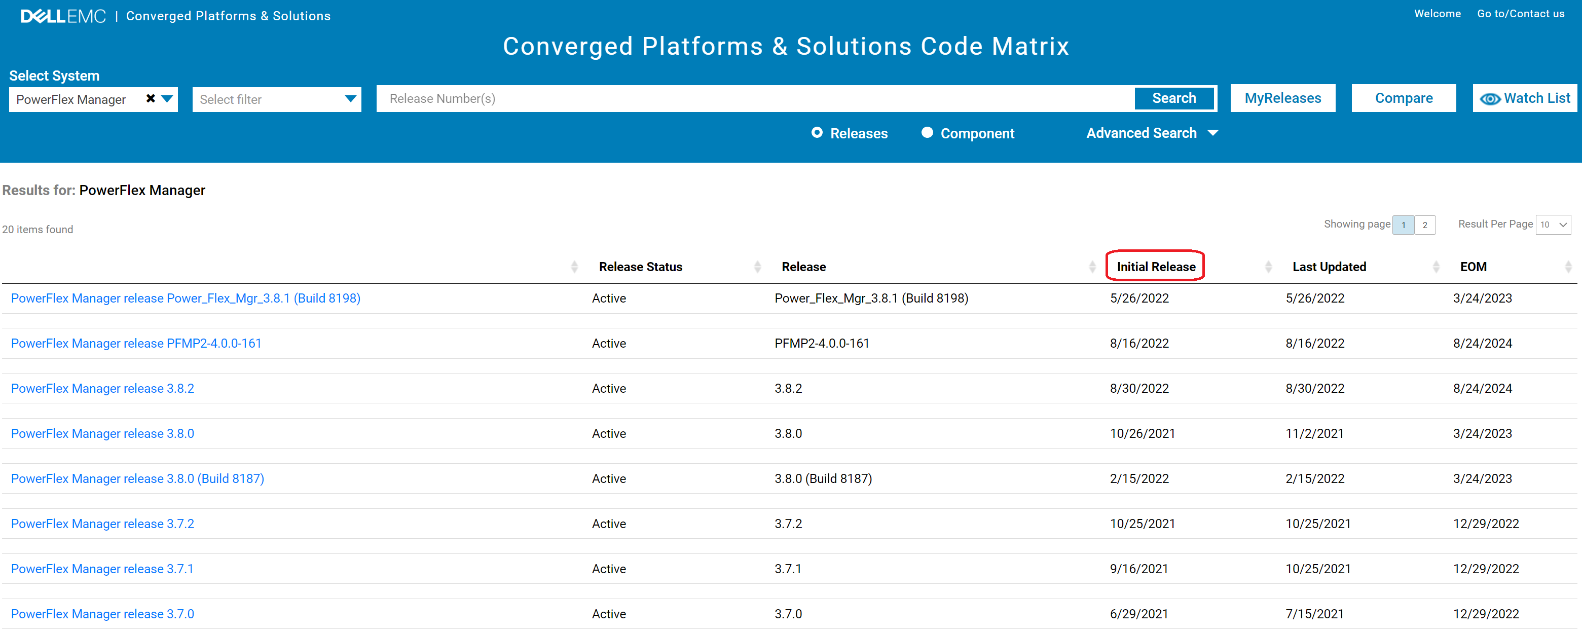This screenshot has height=633, width=1582.
Task: Select the Releases radio button
Action: [x=818, y=133]
